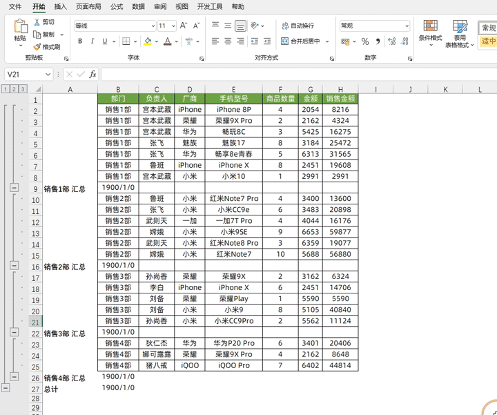
Task: Toggle wrap text (自动换行)
Action: tap(298, 26)
